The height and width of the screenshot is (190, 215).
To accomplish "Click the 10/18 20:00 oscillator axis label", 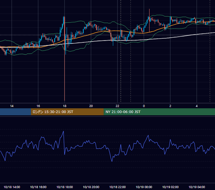I will 91,187.
